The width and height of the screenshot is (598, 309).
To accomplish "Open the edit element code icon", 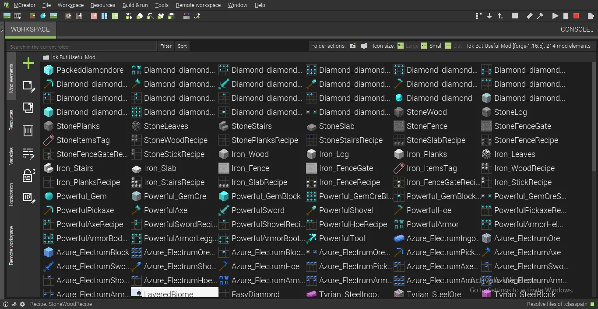I will pyautogui.click(x=28, y=153).
